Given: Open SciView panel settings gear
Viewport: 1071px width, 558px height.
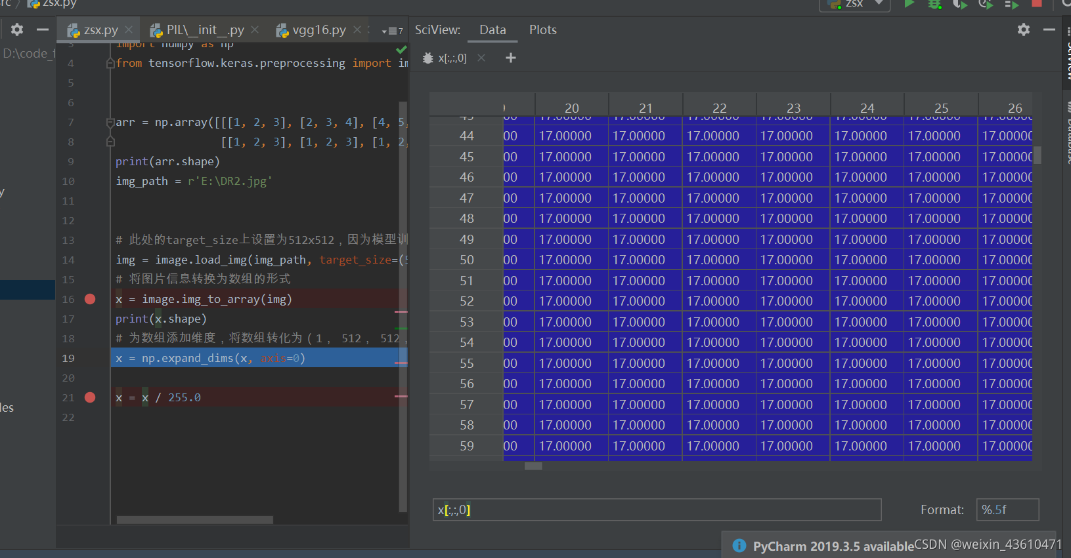Looking at the screenshot, I should [1024, 30].
